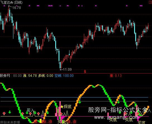The height and width of the screenshot is (124, 152).
Task: Click the 探底 signal label
Action: tap(68, 107)
